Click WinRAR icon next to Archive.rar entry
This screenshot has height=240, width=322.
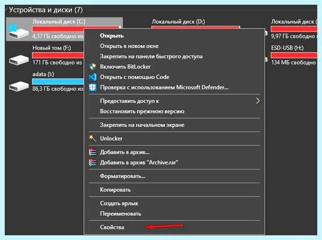coord(93,162)
